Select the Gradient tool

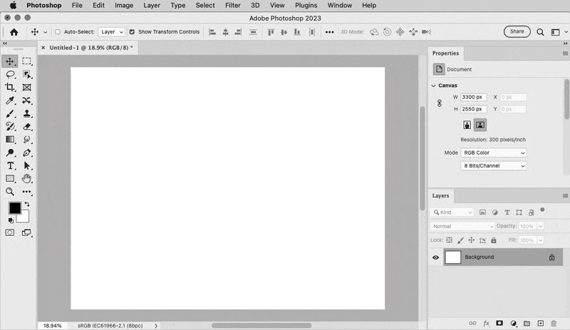coord(10,140)
